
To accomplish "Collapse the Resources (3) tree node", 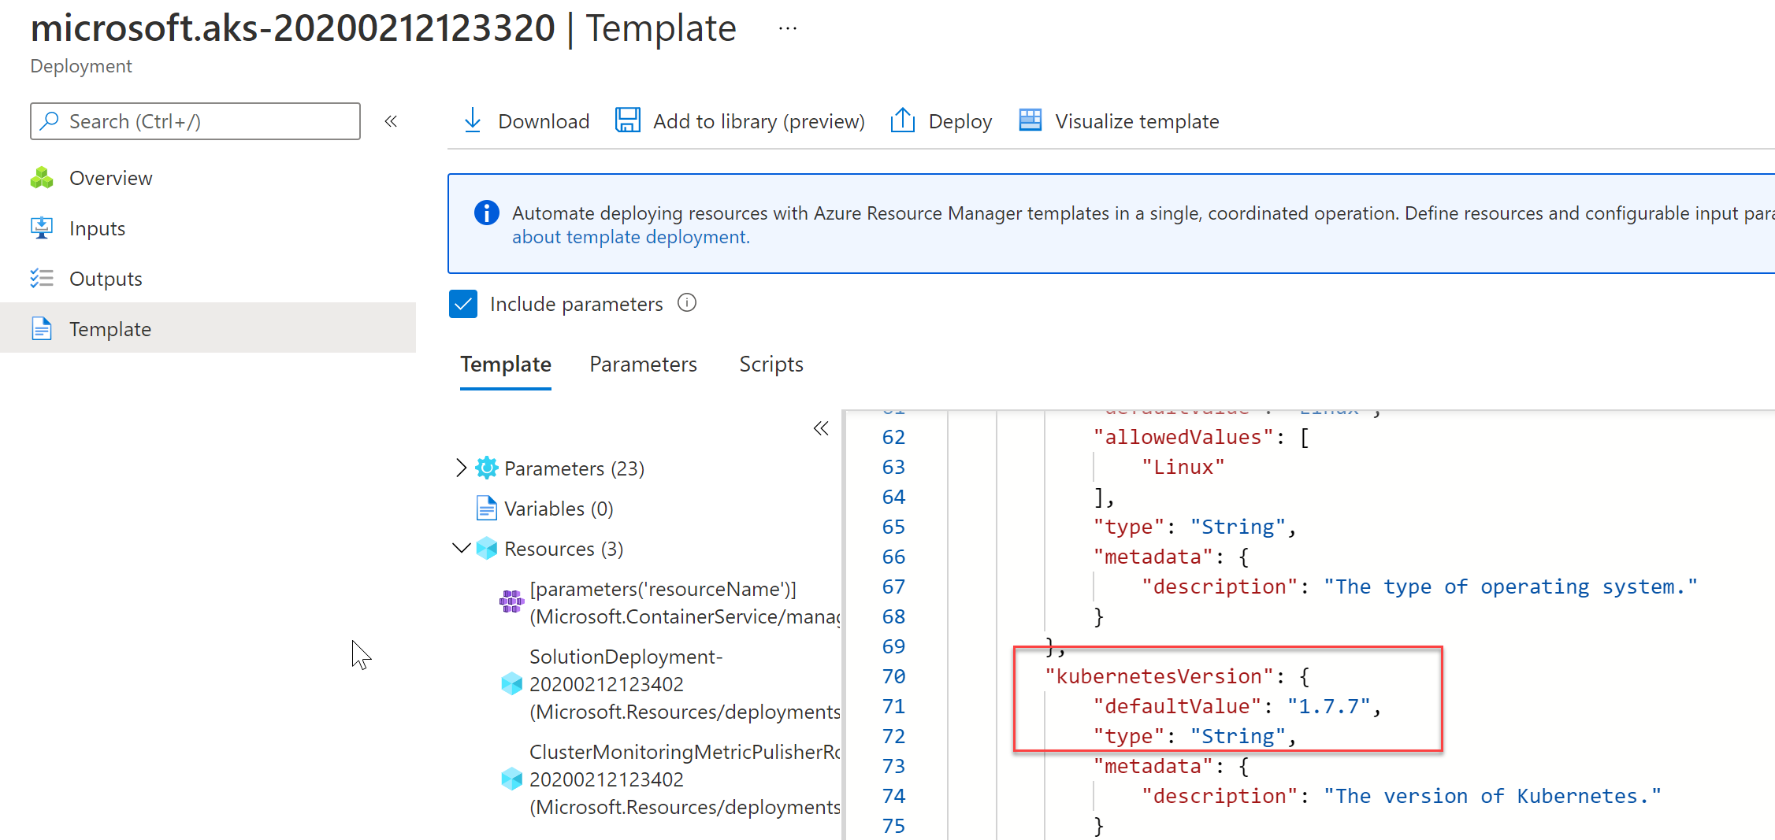I will pos(461,548).
